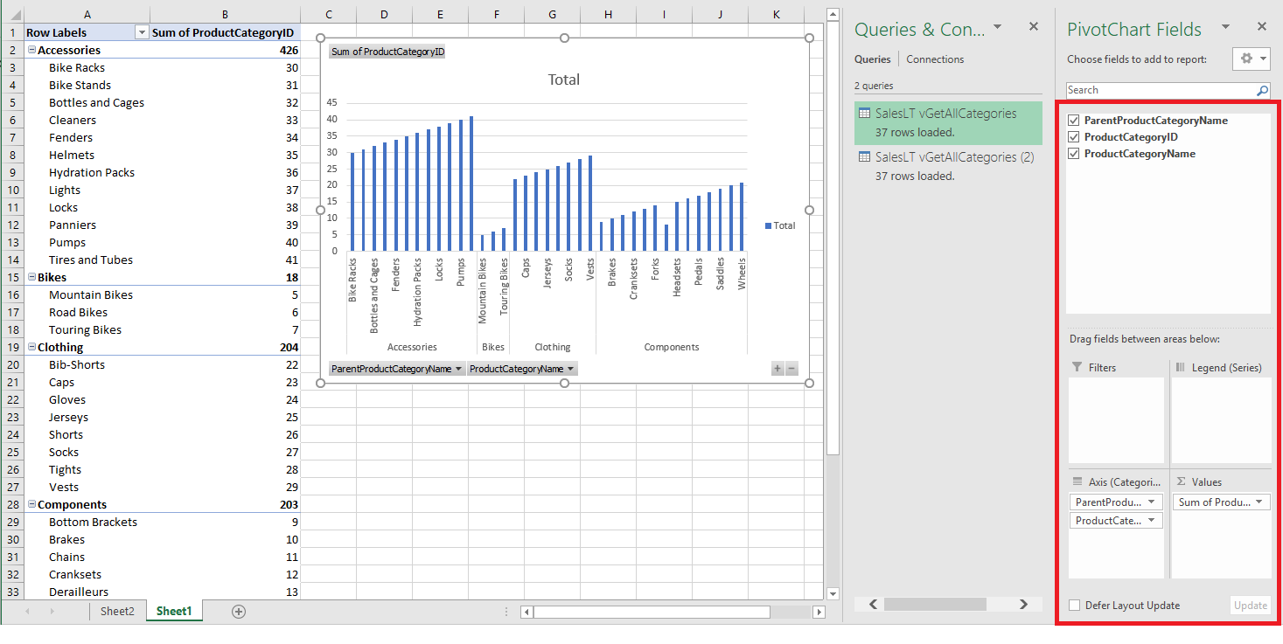Open ProductCategoryName chart field button dropdown
Image resolution: width=1283 pixels, height=644 pixels.
(570, 369)
